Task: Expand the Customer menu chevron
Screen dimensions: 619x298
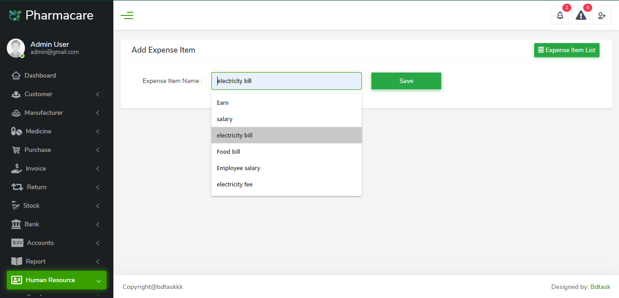Action: 98,94
